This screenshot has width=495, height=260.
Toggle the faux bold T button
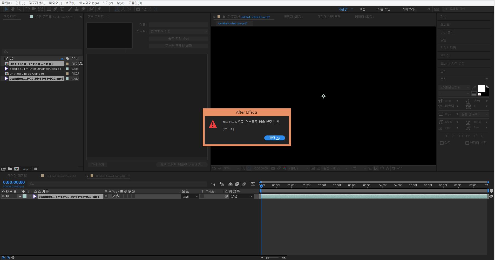tap(447, 136)
